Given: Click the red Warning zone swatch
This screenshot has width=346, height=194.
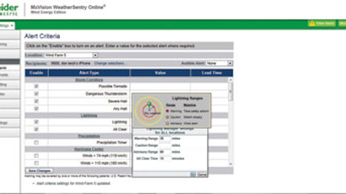Looking at the screenshot, I should 167,111.
